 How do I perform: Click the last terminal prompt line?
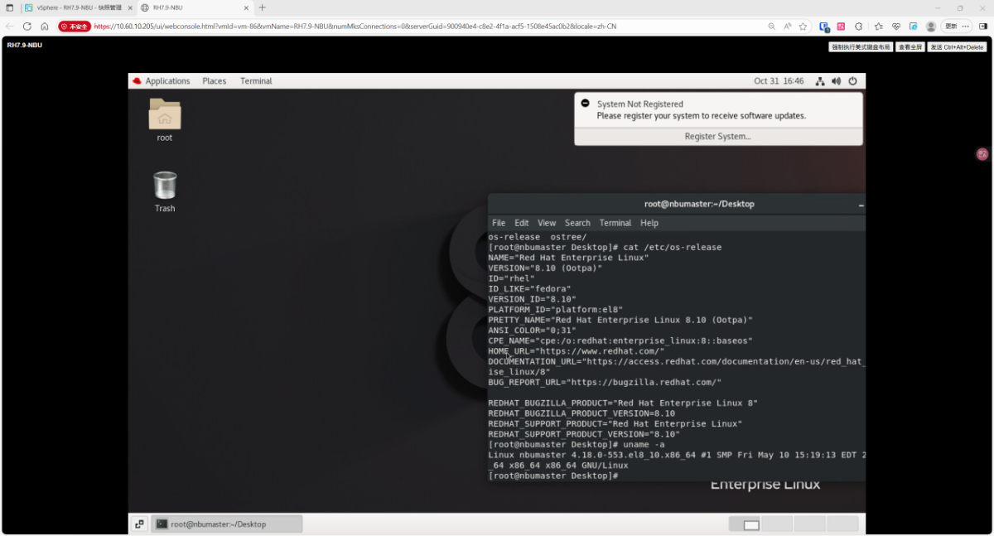point(553,476)
